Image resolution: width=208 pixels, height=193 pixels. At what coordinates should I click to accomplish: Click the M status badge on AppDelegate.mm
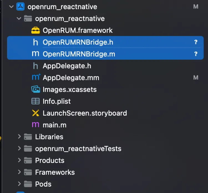click(x=196, y=78)
